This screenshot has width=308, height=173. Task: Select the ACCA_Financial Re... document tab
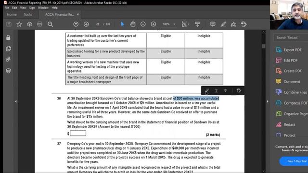pos(59,14)
